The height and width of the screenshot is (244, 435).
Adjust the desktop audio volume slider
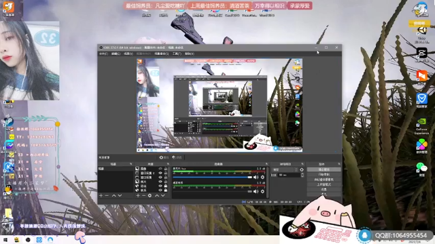tap(213, 191)
